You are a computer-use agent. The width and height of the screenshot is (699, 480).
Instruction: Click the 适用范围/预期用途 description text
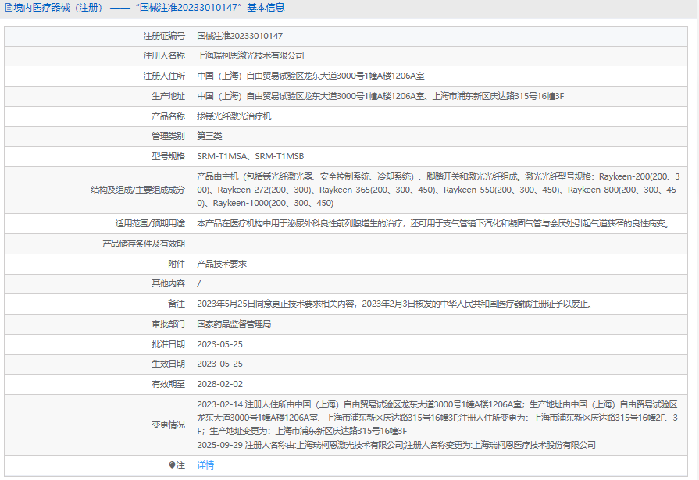[x=433, y=224]
